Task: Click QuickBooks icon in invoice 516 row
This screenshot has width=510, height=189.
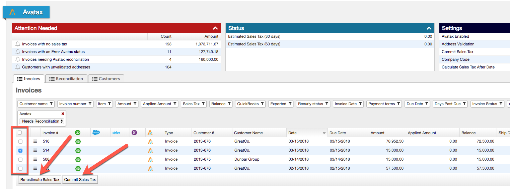Action: click(78, 142)
